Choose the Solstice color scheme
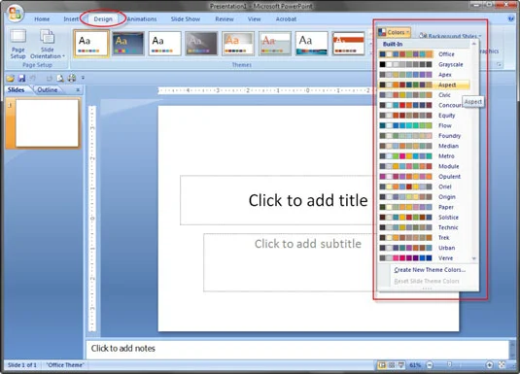 point(424,218)
